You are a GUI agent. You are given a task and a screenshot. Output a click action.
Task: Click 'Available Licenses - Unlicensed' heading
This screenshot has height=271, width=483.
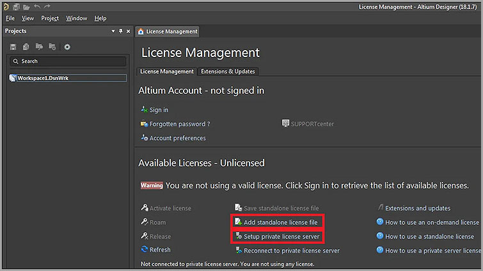click(202, 163)
